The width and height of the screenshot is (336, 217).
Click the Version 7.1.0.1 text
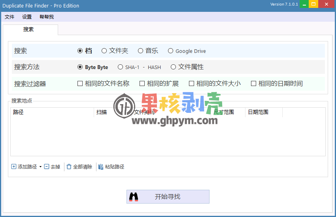[284, 4]
